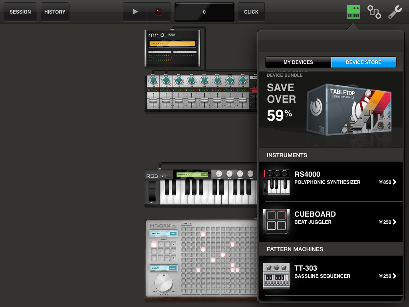Arm the red record button
Screen dimensions: 409x307
158,12
